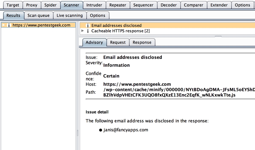This screenshot has height=150, width=255.
Task: Go to the Extender tab
Action: click(219, 5)
